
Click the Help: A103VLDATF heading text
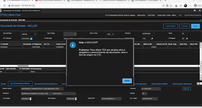pyautogui.click(x=88, y=42)
